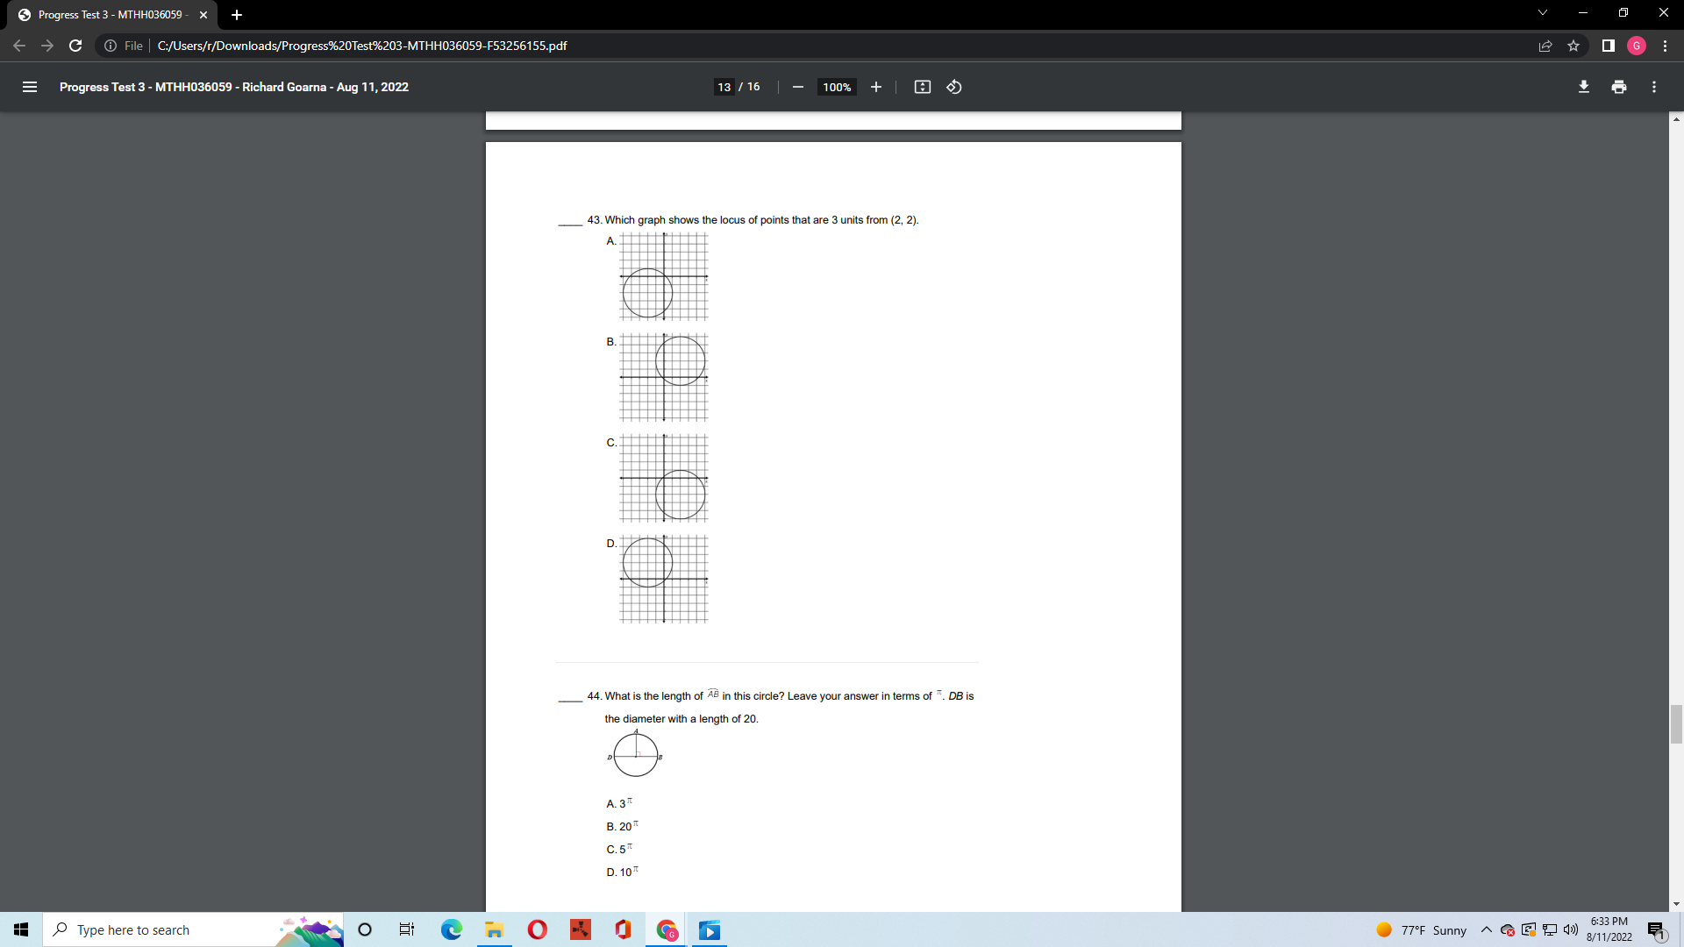Open Opera browser from the taskbar
This screenshot has height=947, width=1684.
(x=537, y=929)
